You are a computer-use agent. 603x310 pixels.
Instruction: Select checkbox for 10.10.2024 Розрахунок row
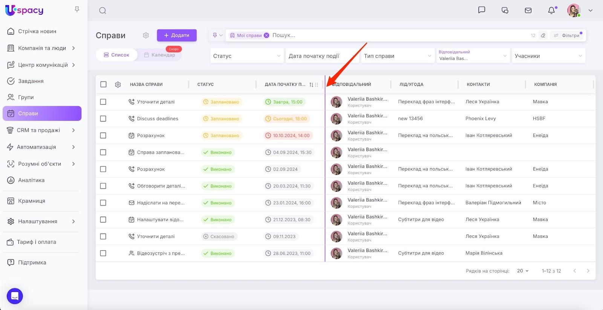[103, 135]
